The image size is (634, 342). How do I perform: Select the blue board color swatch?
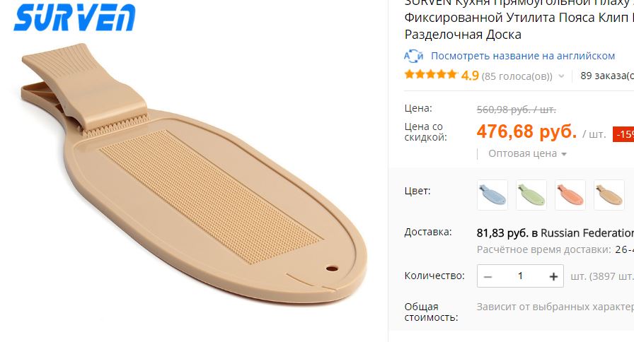pyautogui.click(x=492, y=195)
